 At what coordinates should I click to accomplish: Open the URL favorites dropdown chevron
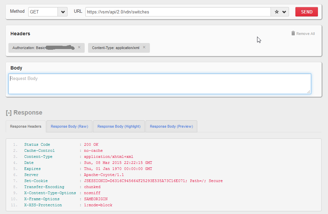(x=284, y=12)
